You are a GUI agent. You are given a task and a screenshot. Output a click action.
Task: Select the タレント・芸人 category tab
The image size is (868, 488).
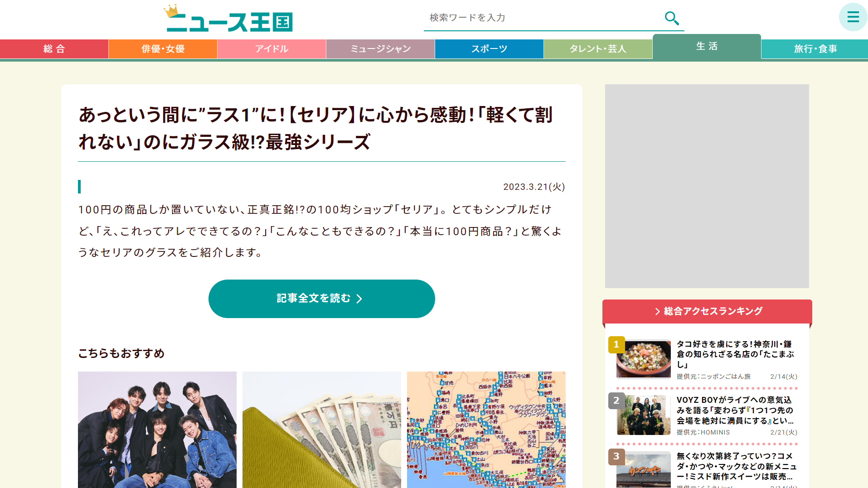(598, 49)
